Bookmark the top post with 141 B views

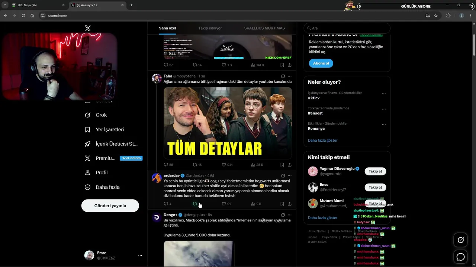point(282,65)
